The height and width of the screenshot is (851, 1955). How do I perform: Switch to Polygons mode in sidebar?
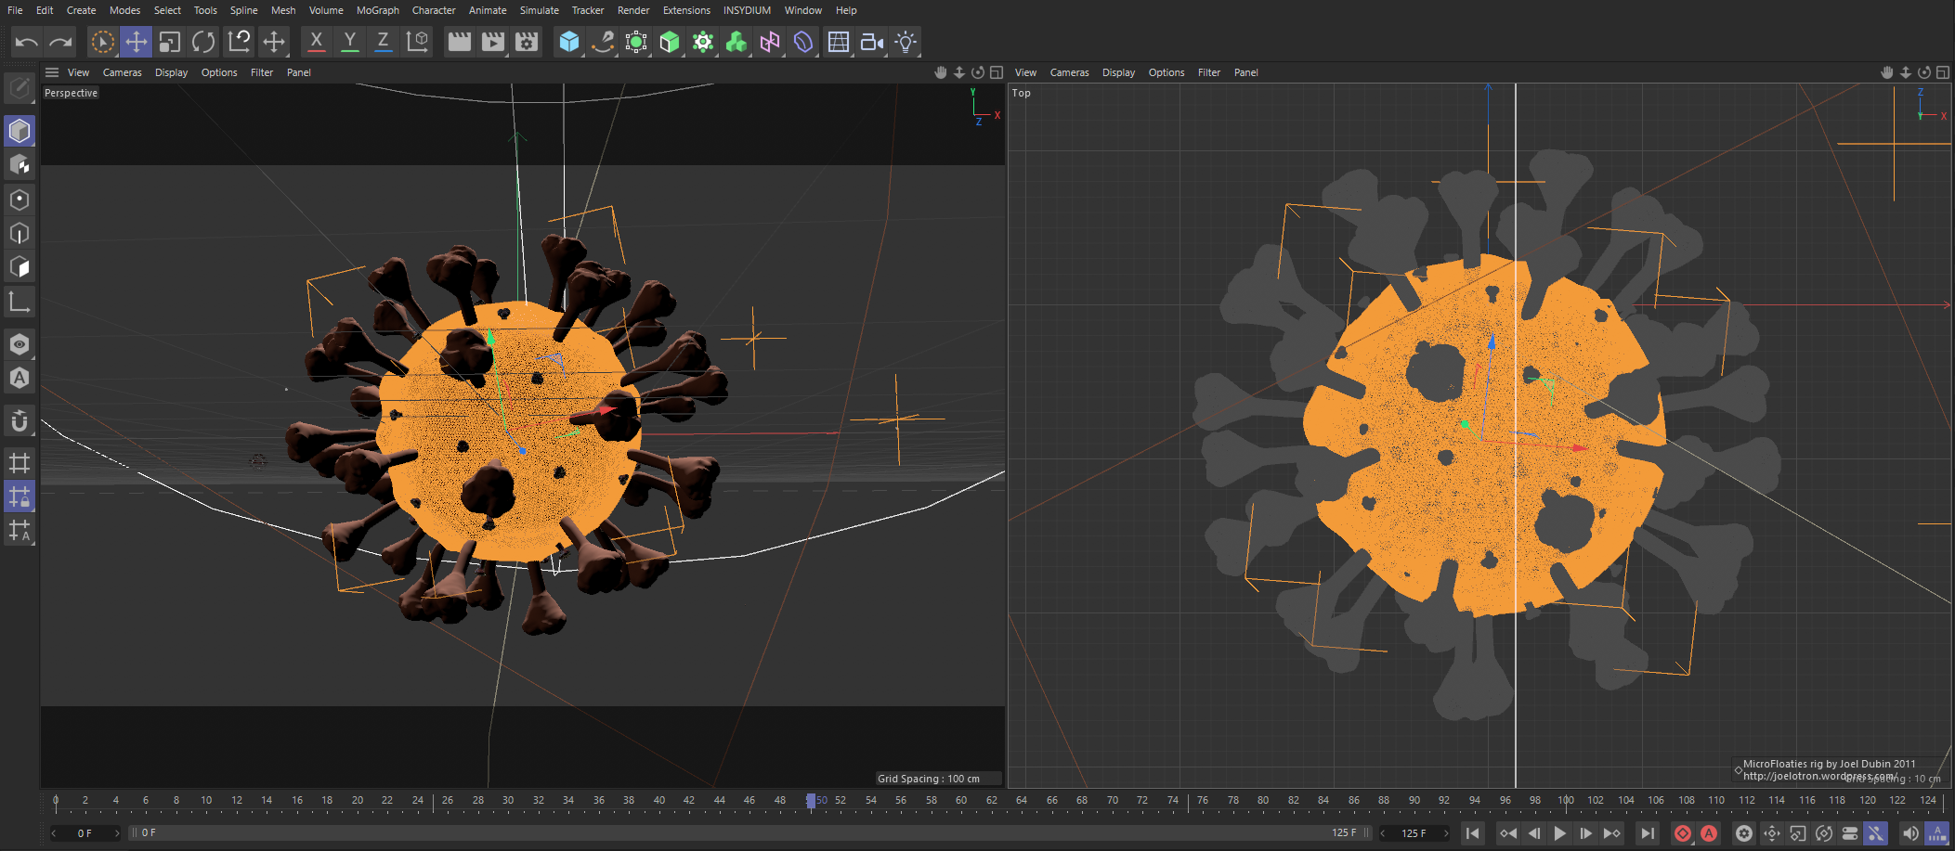coord(20,267)
